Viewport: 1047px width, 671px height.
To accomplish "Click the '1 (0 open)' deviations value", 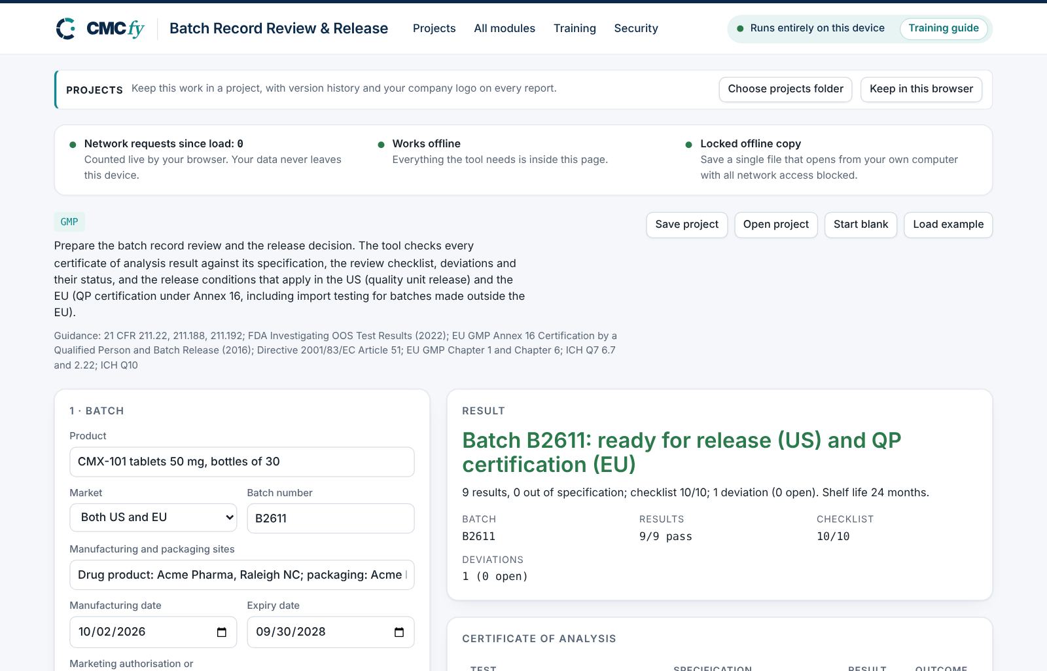I will click(495, 576).
